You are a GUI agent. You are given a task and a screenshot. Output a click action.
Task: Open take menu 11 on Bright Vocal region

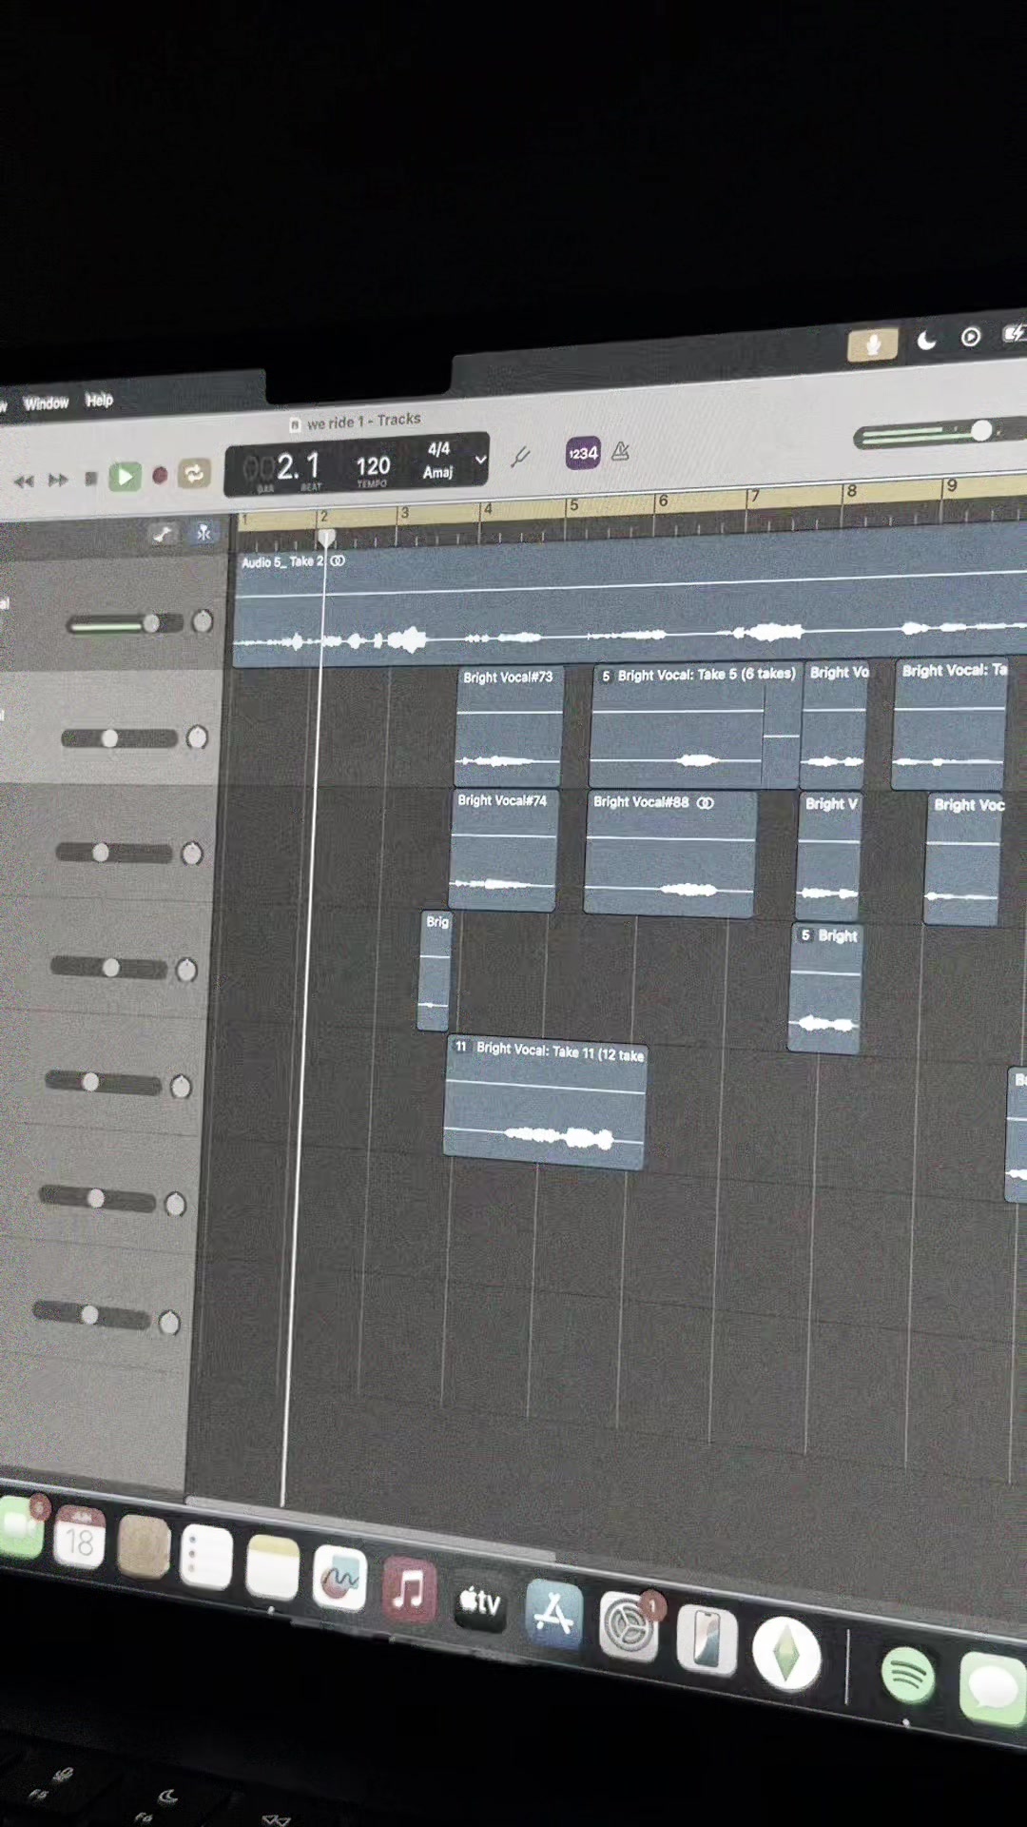point(460,1047)
